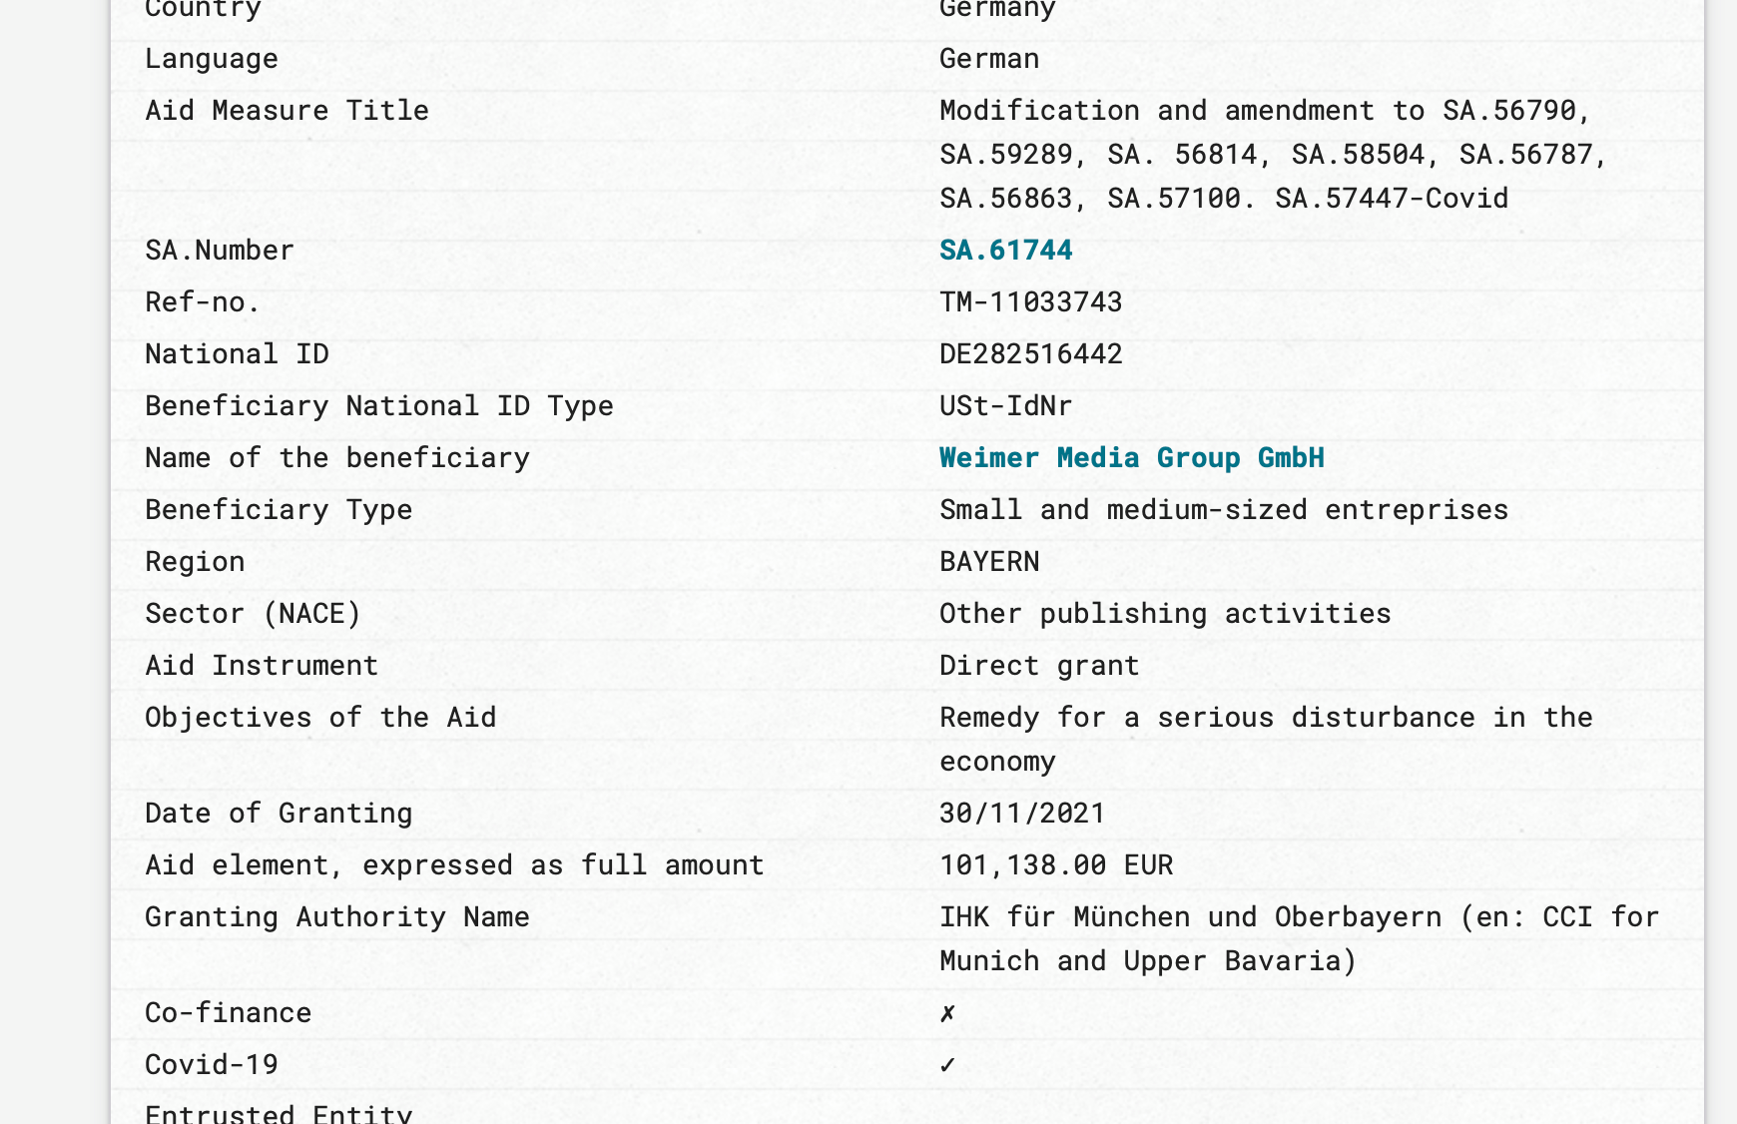The image size is (1737, 1124).
Task: Click the Direct grant aid instrument value
Action: 1038,665
